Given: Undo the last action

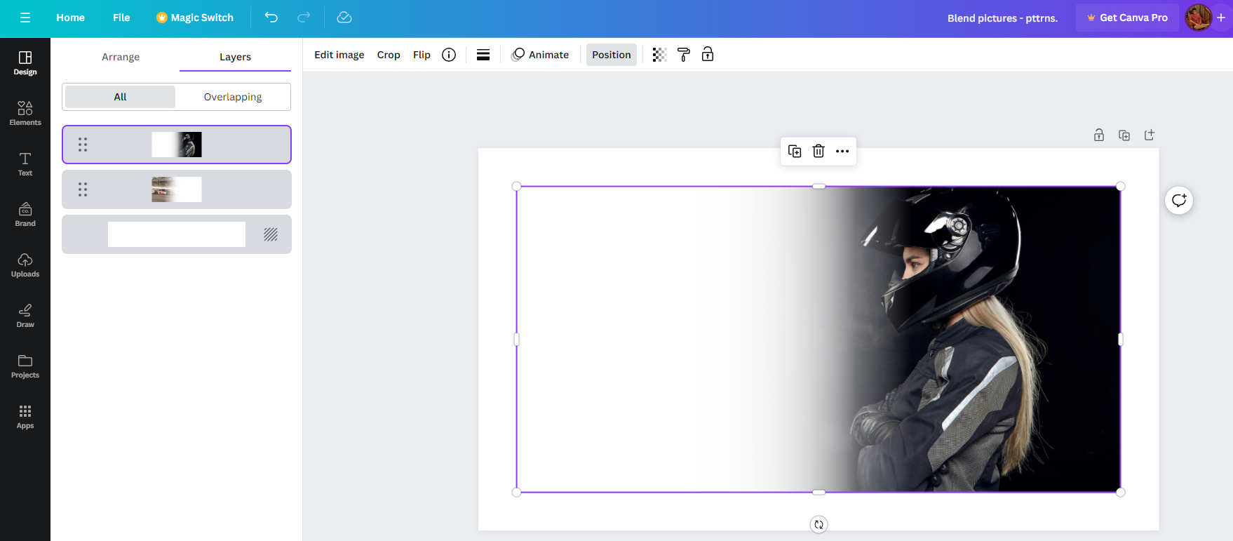Looking at the screenshot, I should (271, 18).
